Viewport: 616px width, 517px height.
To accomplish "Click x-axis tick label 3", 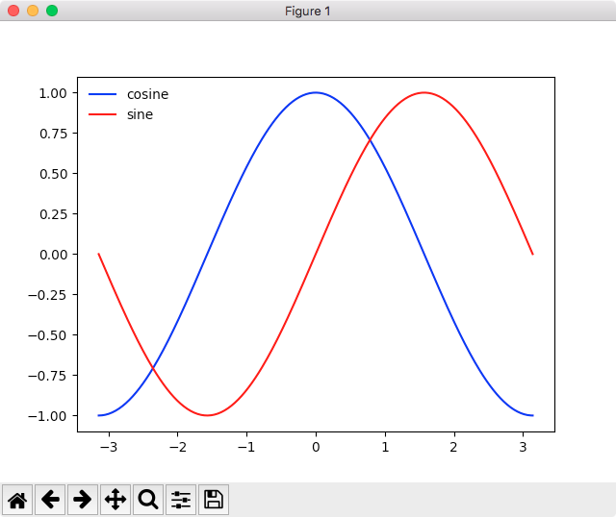I will (x=523, y=447).
